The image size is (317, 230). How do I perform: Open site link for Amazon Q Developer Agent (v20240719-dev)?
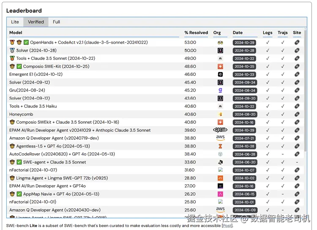pos(297,138)
